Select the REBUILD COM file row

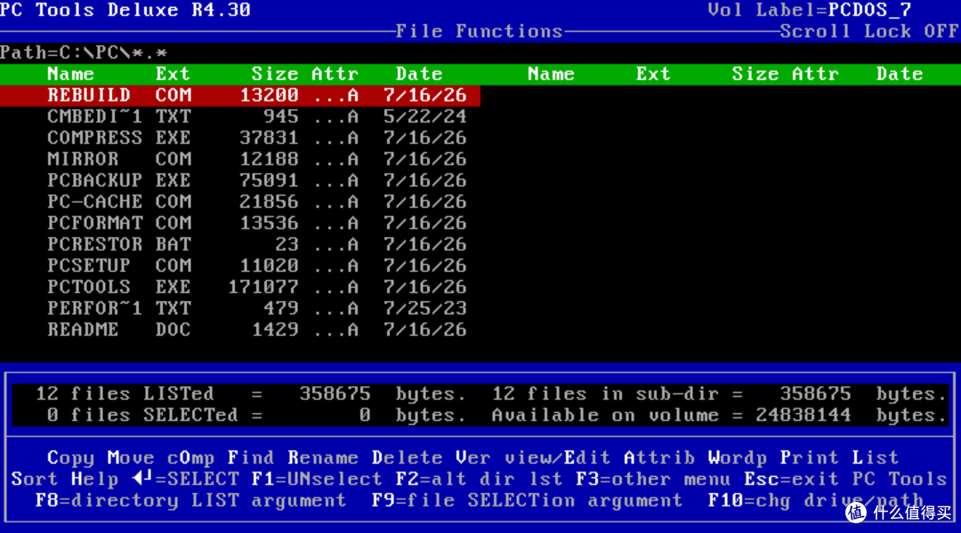(239, 95)
